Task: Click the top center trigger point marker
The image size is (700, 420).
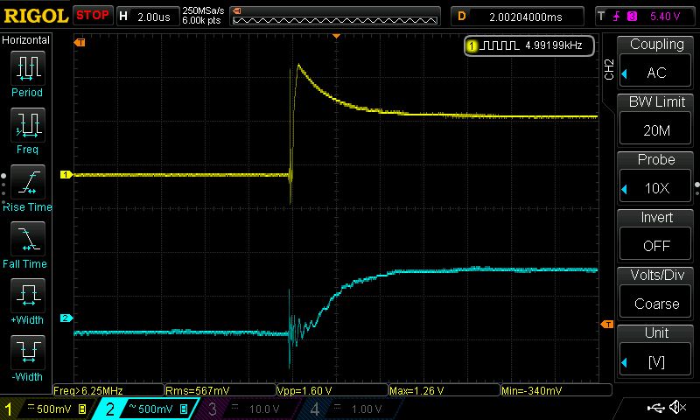Action: click(x=337, y=36)
